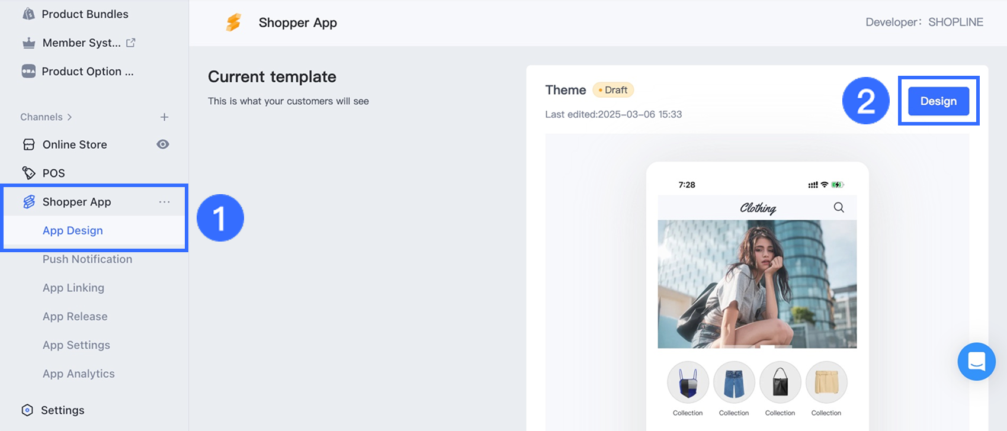Open Shopper App three-dot more menu

(x=164, y=202)
